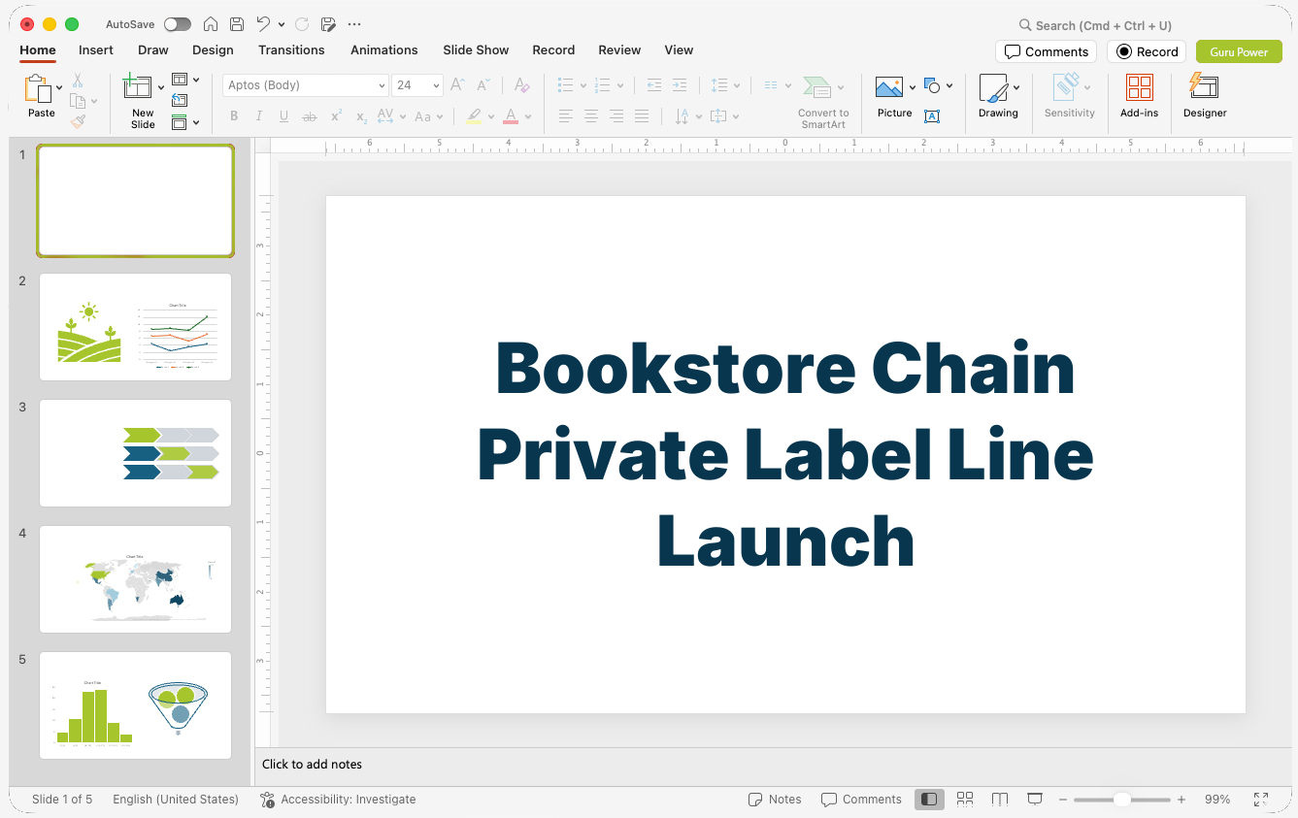The height and width of the screenshot is (818, 1298).
Task: Click the Superscript icon
Action: pos(336,116)
